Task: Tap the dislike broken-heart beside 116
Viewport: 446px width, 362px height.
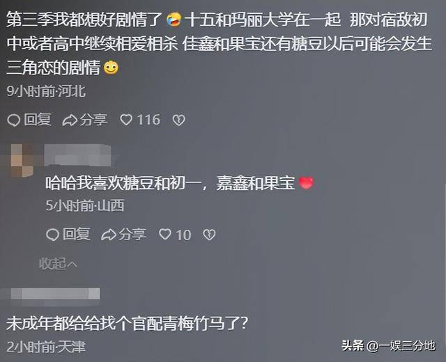Action: [x=178, y=120]
